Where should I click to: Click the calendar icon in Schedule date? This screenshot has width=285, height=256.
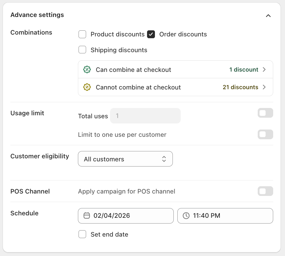[x=87, y=216]
